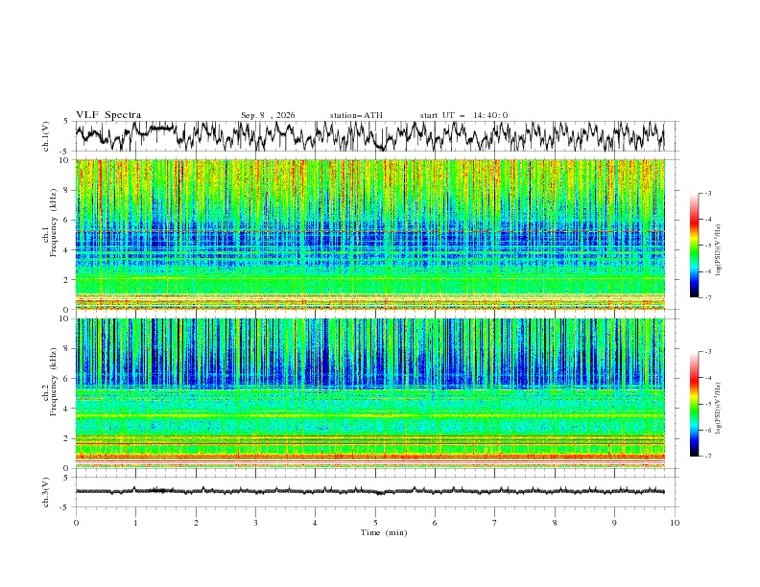
Task: Click the 9 tick on the time axis
Action: tap(614, 523)
